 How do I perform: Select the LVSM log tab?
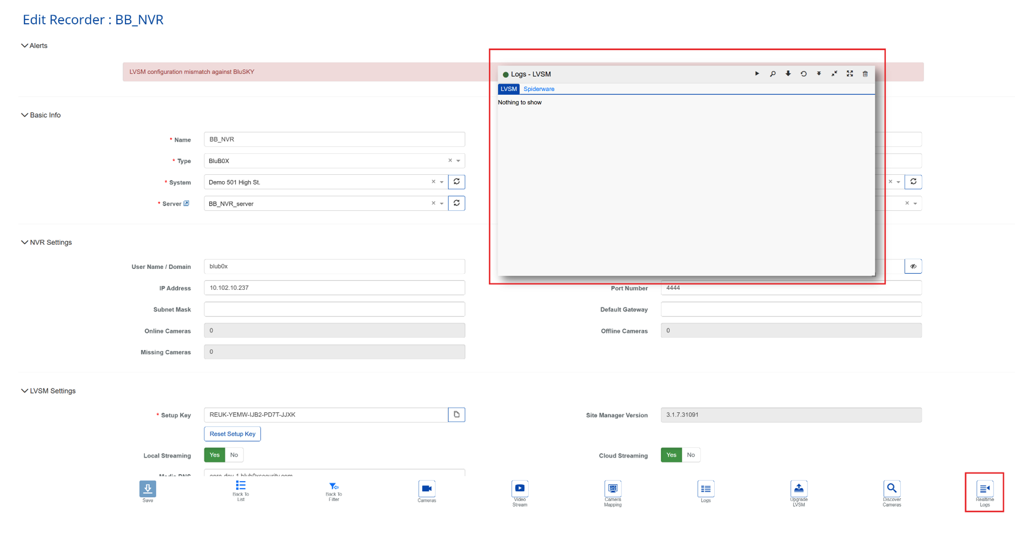coord(508,89)
